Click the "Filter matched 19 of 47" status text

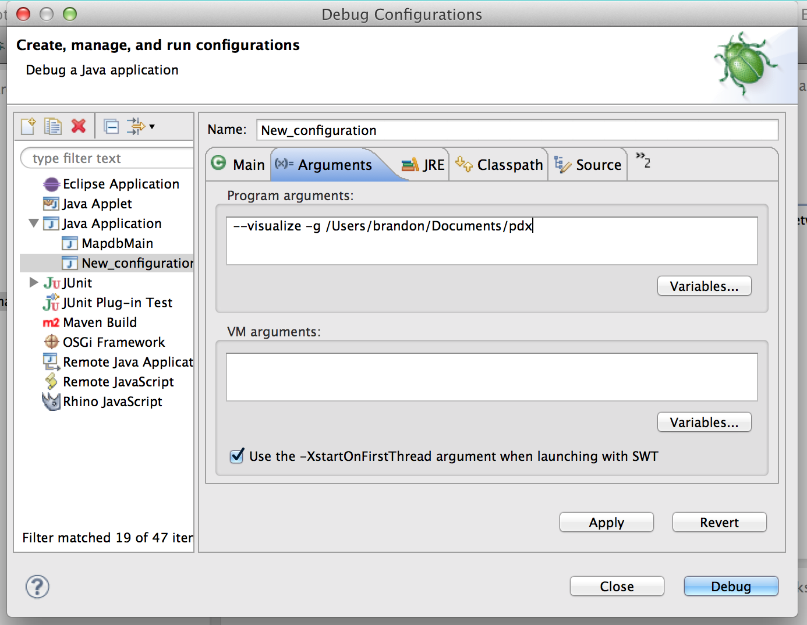point(108,538)
